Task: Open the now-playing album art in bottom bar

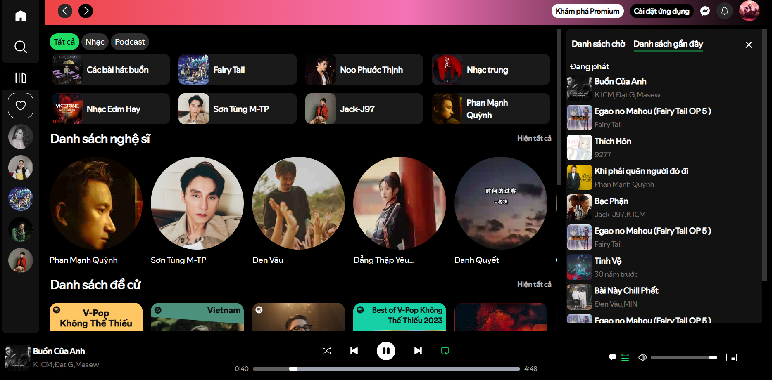Action: point(18,357)
